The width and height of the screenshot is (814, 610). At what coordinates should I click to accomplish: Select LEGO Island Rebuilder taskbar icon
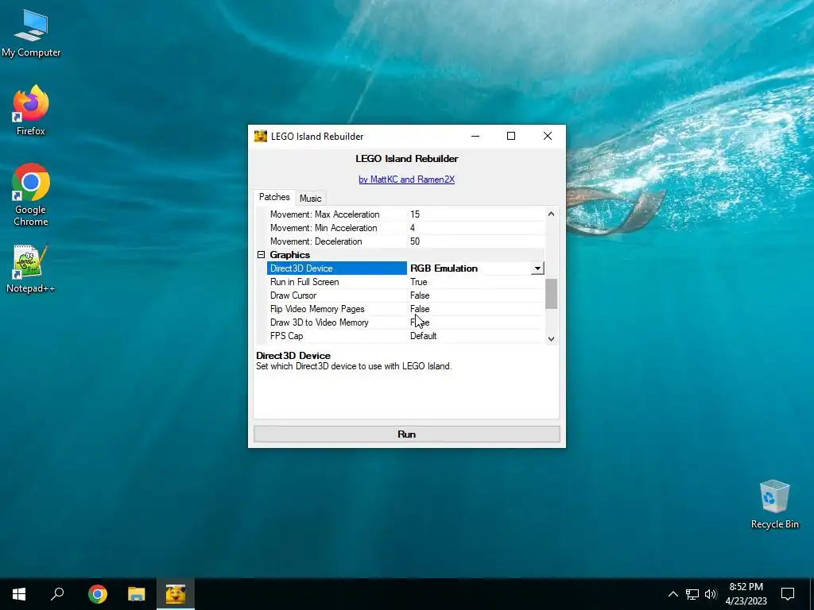tap(176, 594)
